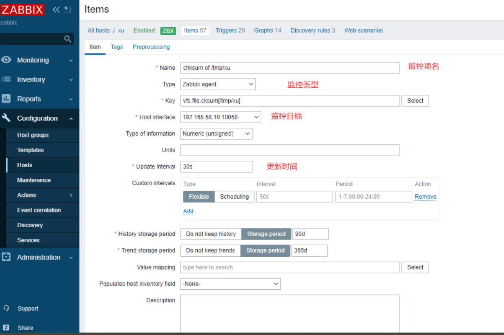Click the Units input field

290,150
